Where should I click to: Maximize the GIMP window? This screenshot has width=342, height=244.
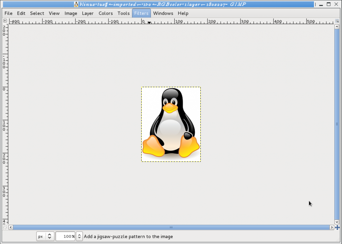click(x=329, y=4)
